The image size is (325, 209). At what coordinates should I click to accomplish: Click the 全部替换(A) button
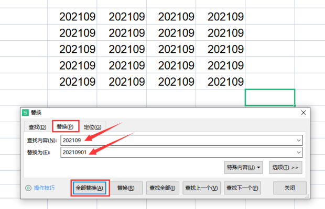click(89, 188)
